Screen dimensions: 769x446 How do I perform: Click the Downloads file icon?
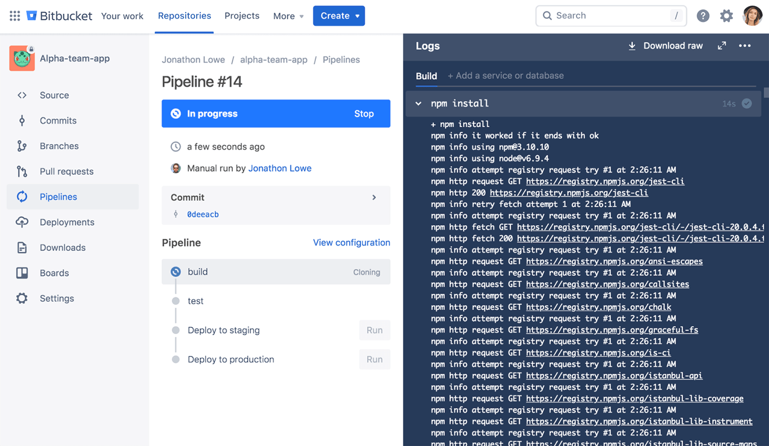pyautogui.click(x=22, y=248)
